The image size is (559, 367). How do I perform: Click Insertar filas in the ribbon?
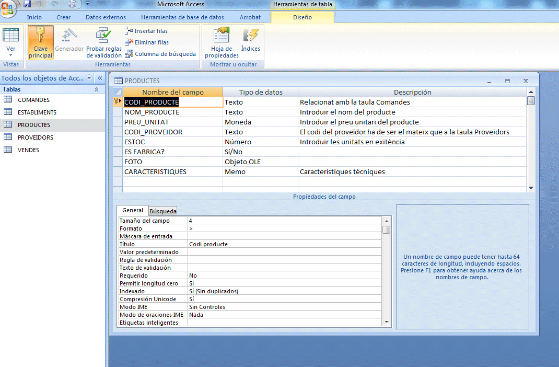[146, 31]
